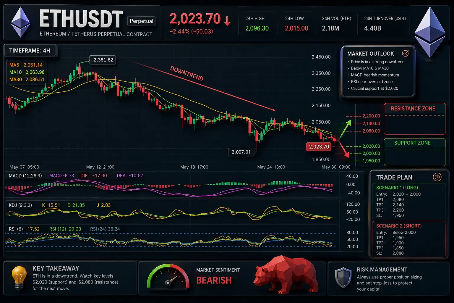This screenshot has width=454, height=303.
Task: Open the SUPPORT ZONE box
Action: coord(415,152)
